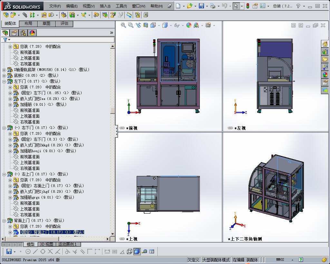
Task: Click the New Motion Study gears icon
Action: [96, 15]
